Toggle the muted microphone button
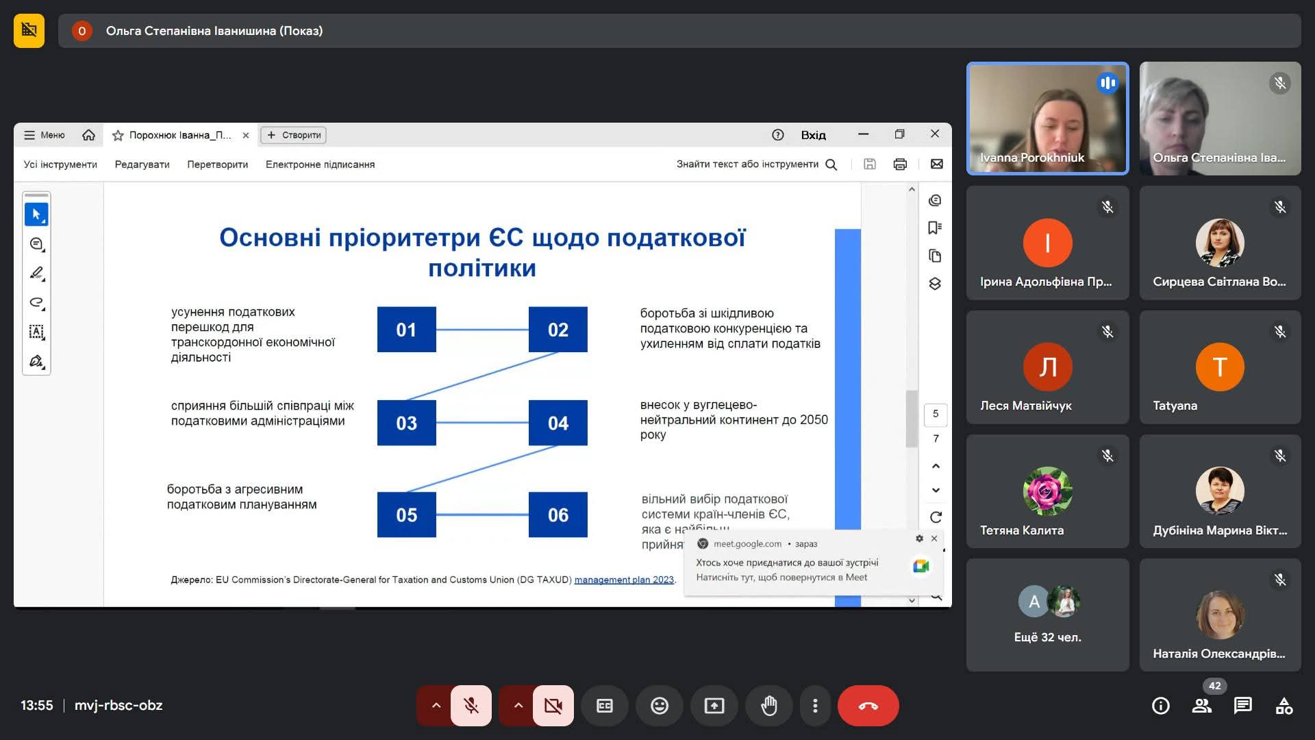 [x=471, y=706]
